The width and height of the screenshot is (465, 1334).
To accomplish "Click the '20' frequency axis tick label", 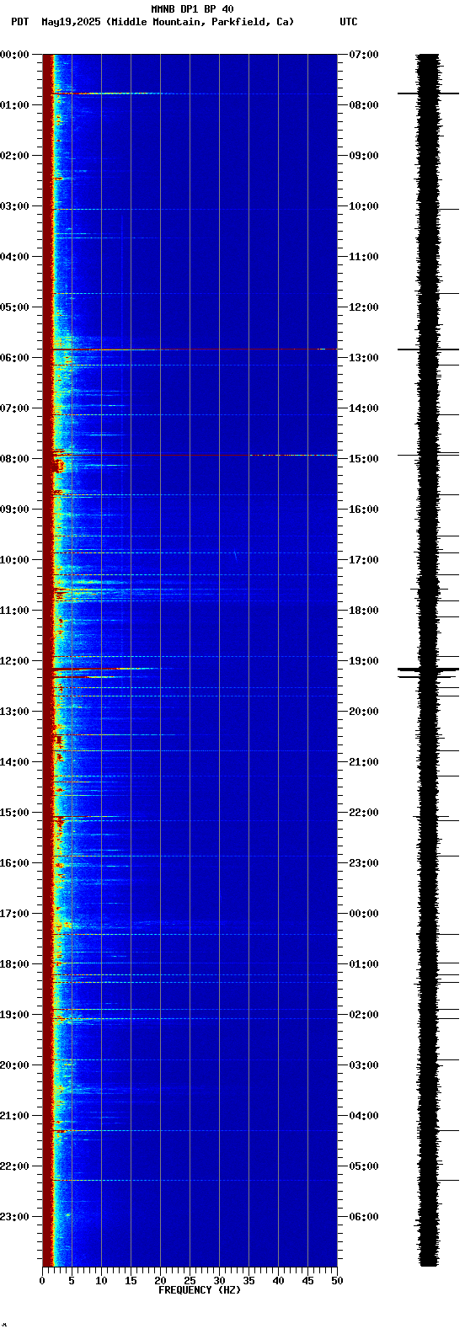I will (160, 1281).
